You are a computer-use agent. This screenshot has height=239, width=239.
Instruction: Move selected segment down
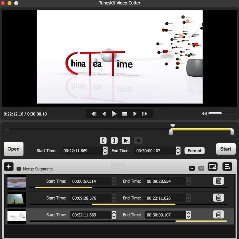tap(201, 168)
